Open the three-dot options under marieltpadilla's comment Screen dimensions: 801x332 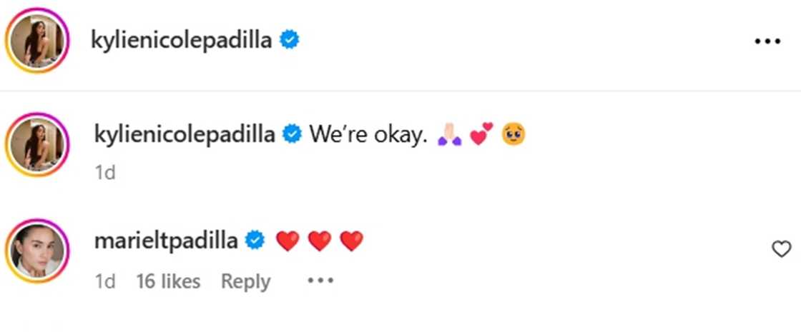(x=320, y=281)
